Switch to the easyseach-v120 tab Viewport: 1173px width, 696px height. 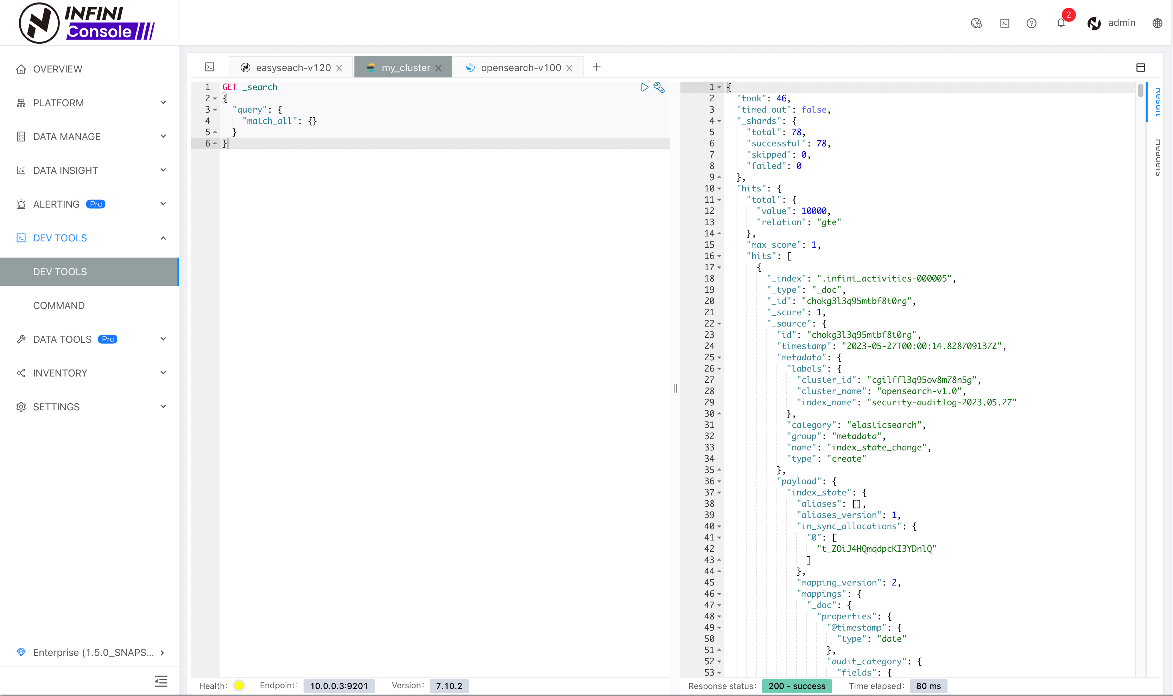click(291, 68)
